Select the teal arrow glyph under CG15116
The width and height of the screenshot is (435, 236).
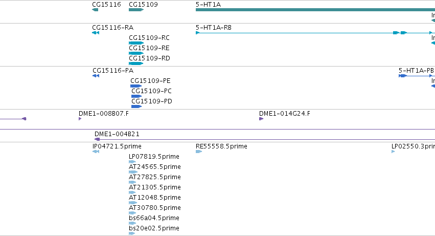tap(95, 10)
